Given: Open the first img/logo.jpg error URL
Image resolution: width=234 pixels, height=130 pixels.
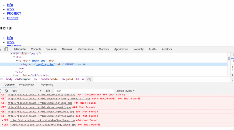Looking at the screenshot, I should pos(40,103).
